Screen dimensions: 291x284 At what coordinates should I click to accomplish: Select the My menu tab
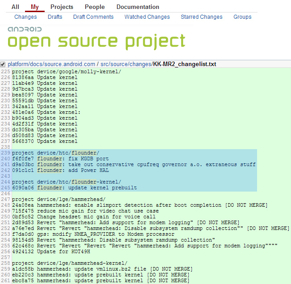click(35, 7)
